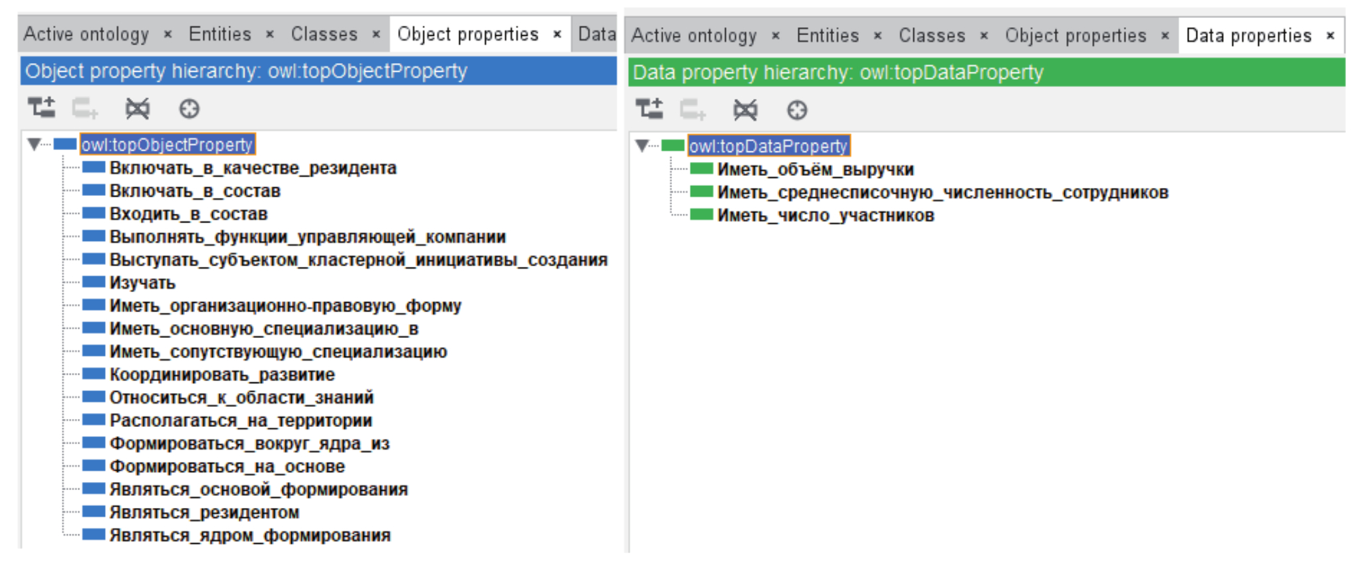Screen dimensions: 1364x575
Task: Click Add sibling property icon in object properties toolbar
Action: point(85,108)
